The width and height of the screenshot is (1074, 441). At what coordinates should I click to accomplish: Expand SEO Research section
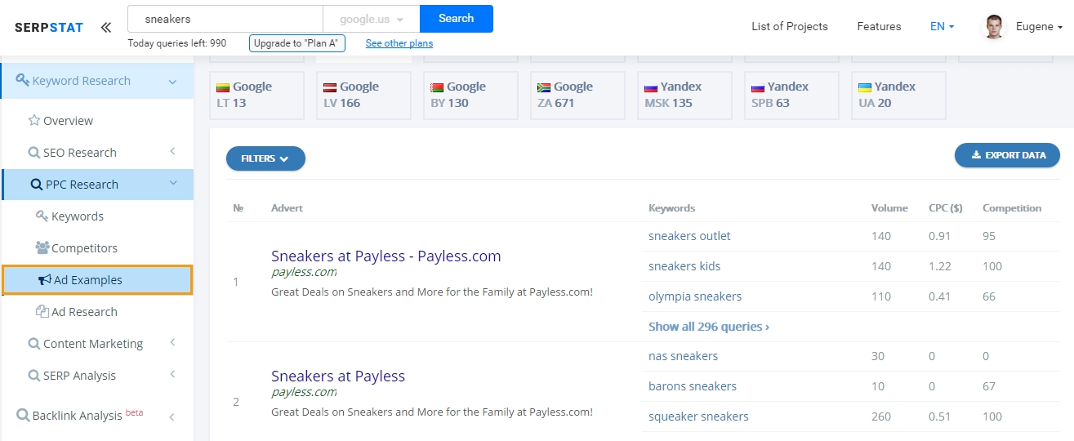pyautogui.click(x=97, y=152)
